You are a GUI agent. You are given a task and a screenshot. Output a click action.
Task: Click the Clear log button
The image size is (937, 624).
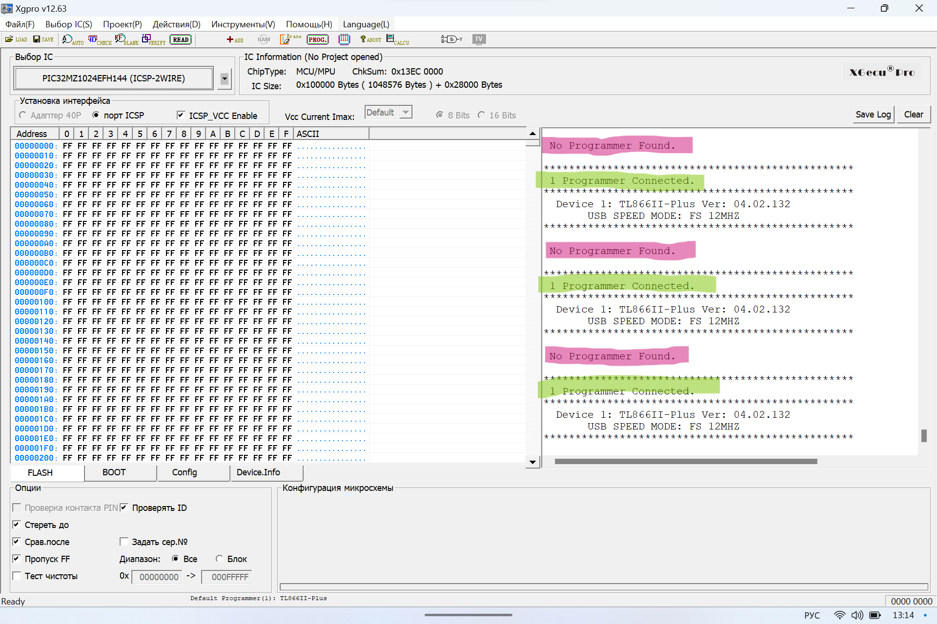point(913,115)
